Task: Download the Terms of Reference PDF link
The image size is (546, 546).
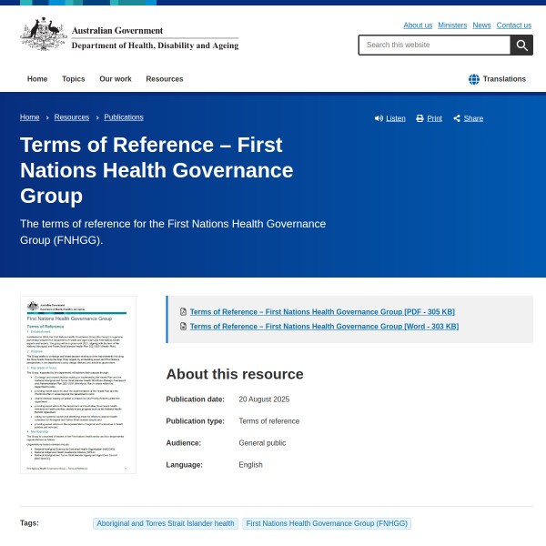Action: pyautogui.click(x=321, y=311)
